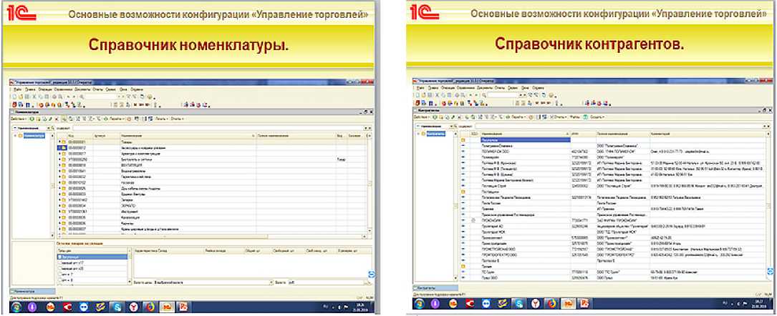The image size is (777, 316).
Task: Sort by Код column in Номенклатура table
Action: [80, 136]
